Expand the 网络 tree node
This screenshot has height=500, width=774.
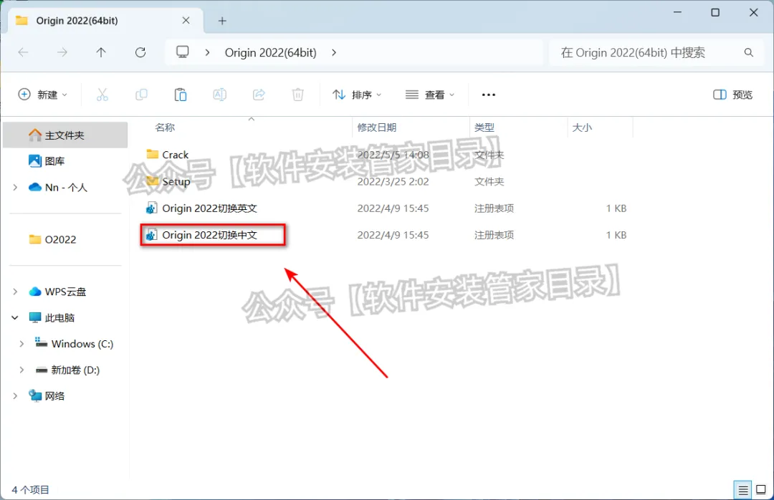click(15, 396)
